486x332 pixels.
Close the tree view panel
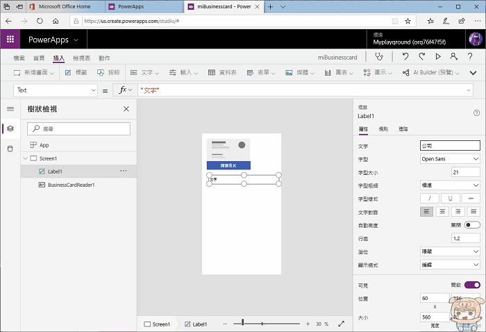(x=126, y=109)
